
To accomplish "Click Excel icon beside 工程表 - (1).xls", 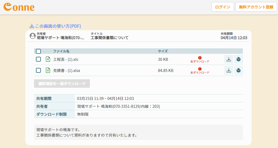I will point(48,59).
